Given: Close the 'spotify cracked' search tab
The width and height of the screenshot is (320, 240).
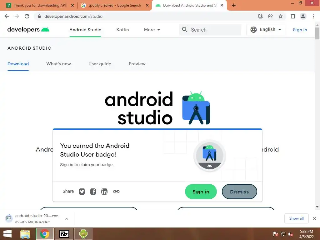Looking at the screenshot, I should (x=147, y=6).
